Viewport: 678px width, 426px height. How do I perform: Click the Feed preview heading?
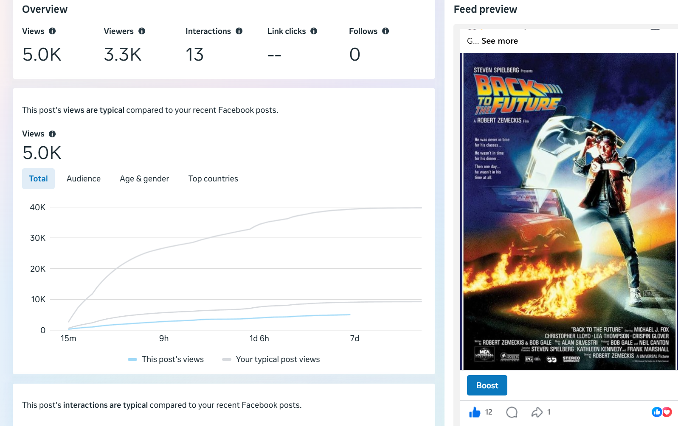coord(485,9)
